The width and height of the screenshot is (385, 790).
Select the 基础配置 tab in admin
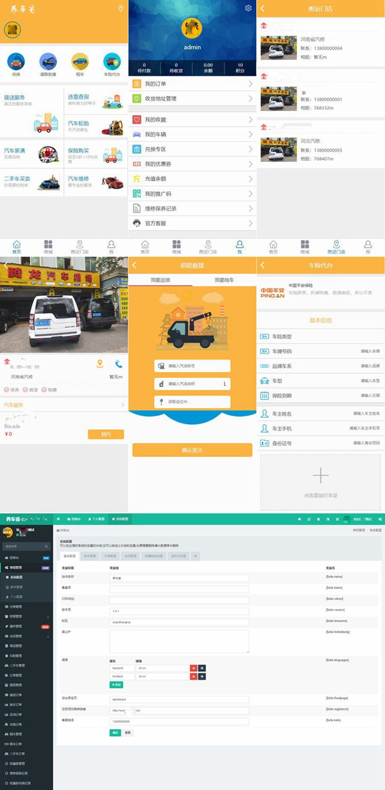click(69, 556)
